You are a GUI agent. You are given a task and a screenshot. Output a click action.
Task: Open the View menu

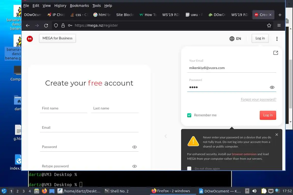pyautogui.click(x=47, y=6)
